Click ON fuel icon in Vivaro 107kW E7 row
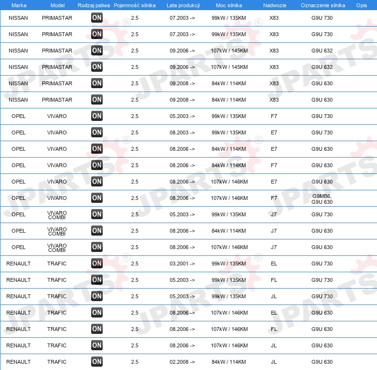Viewport: 377px width, 370px height. (x=96, y=182)
